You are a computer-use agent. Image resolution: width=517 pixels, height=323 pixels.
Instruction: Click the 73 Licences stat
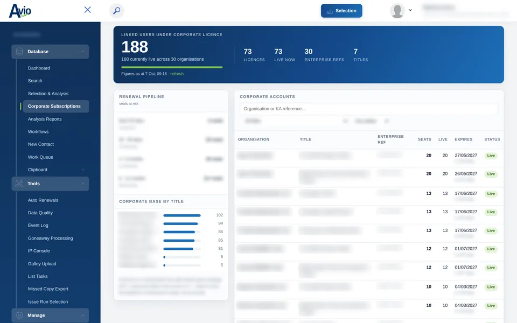(x=254, y=55)
